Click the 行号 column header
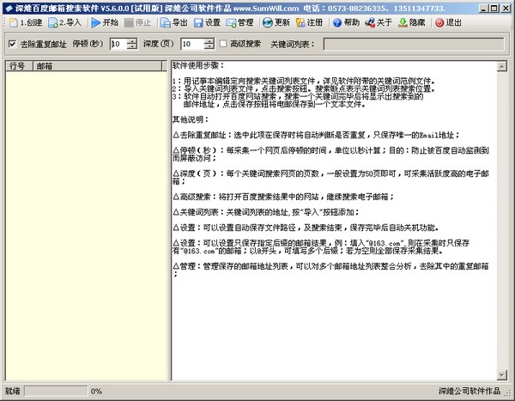Viewport: 515px width, 401px height. tap(17, 65)
